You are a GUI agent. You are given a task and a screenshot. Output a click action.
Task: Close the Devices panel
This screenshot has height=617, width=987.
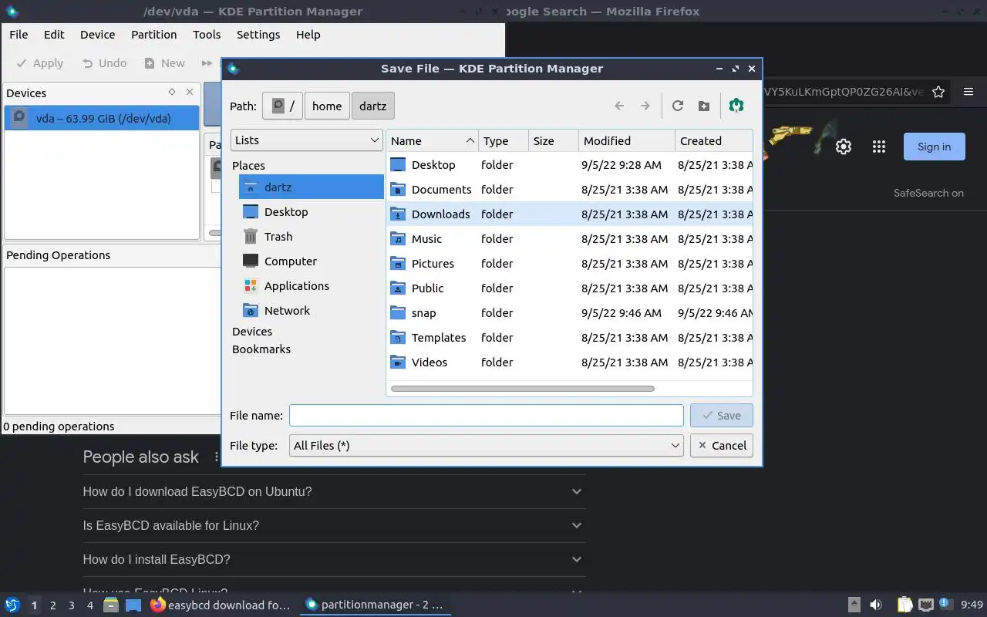point(190,92)
